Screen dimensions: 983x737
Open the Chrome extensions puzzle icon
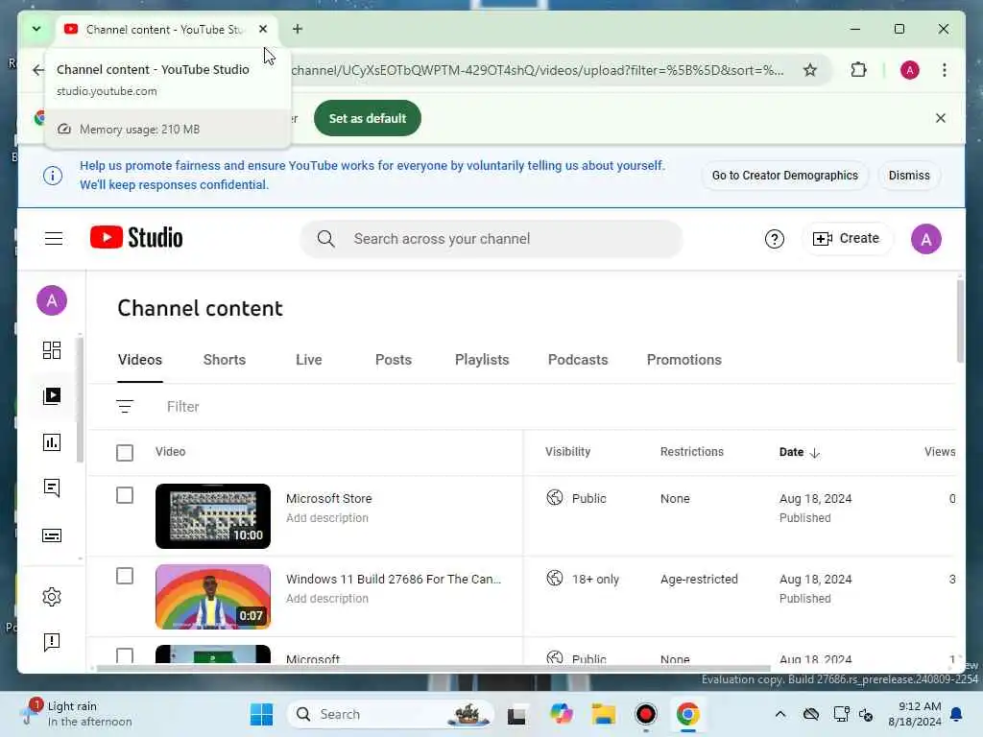[858, 69]
